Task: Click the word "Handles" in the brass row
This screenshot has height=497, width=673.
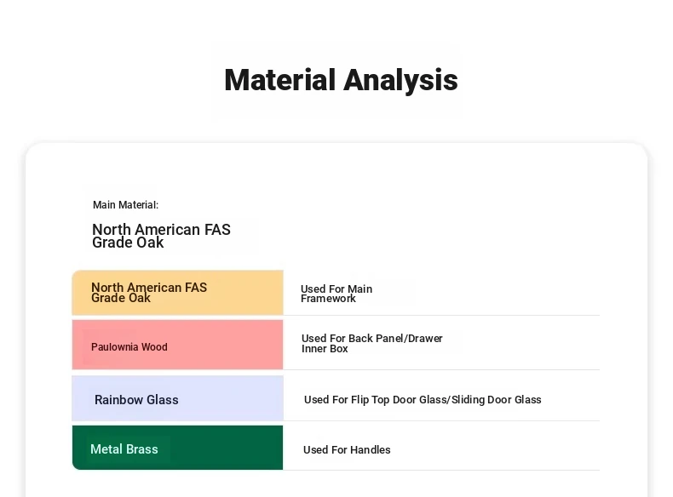Action: click(x=370, y=450)
